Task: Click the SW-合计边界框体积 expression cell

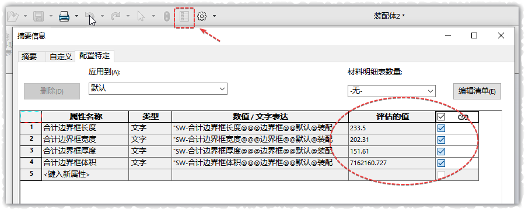Action: [260, 163]
